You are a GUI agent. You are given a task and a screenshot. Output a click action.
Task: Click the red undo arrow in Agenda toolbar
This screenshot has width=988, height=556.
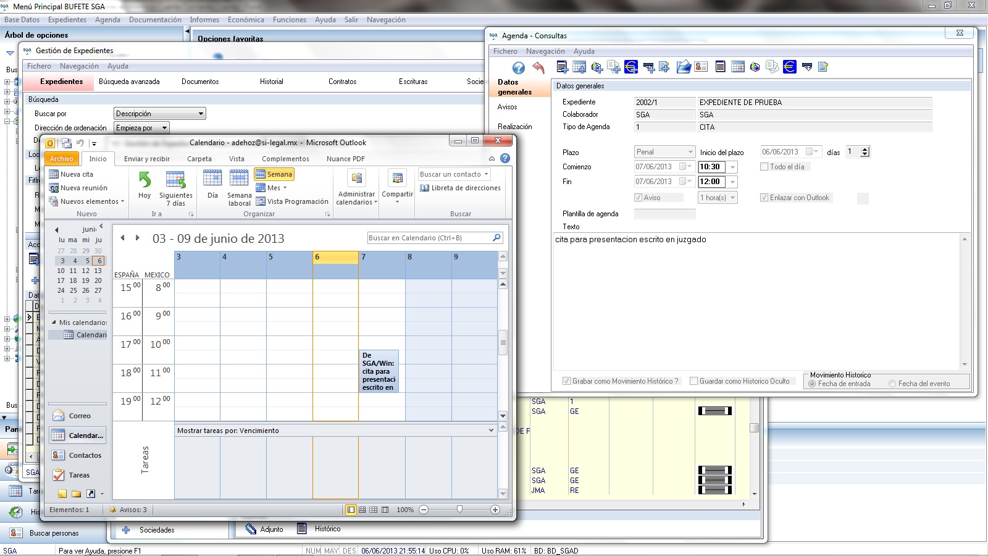pyautogui.click(x=538, y=67)
